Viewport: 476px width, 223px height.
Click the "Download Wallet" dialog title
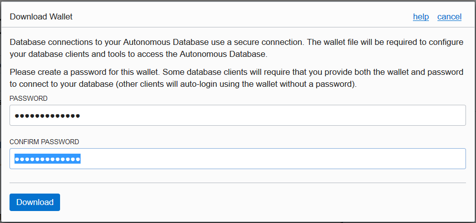pyautogui.click(x=41, y=16)
